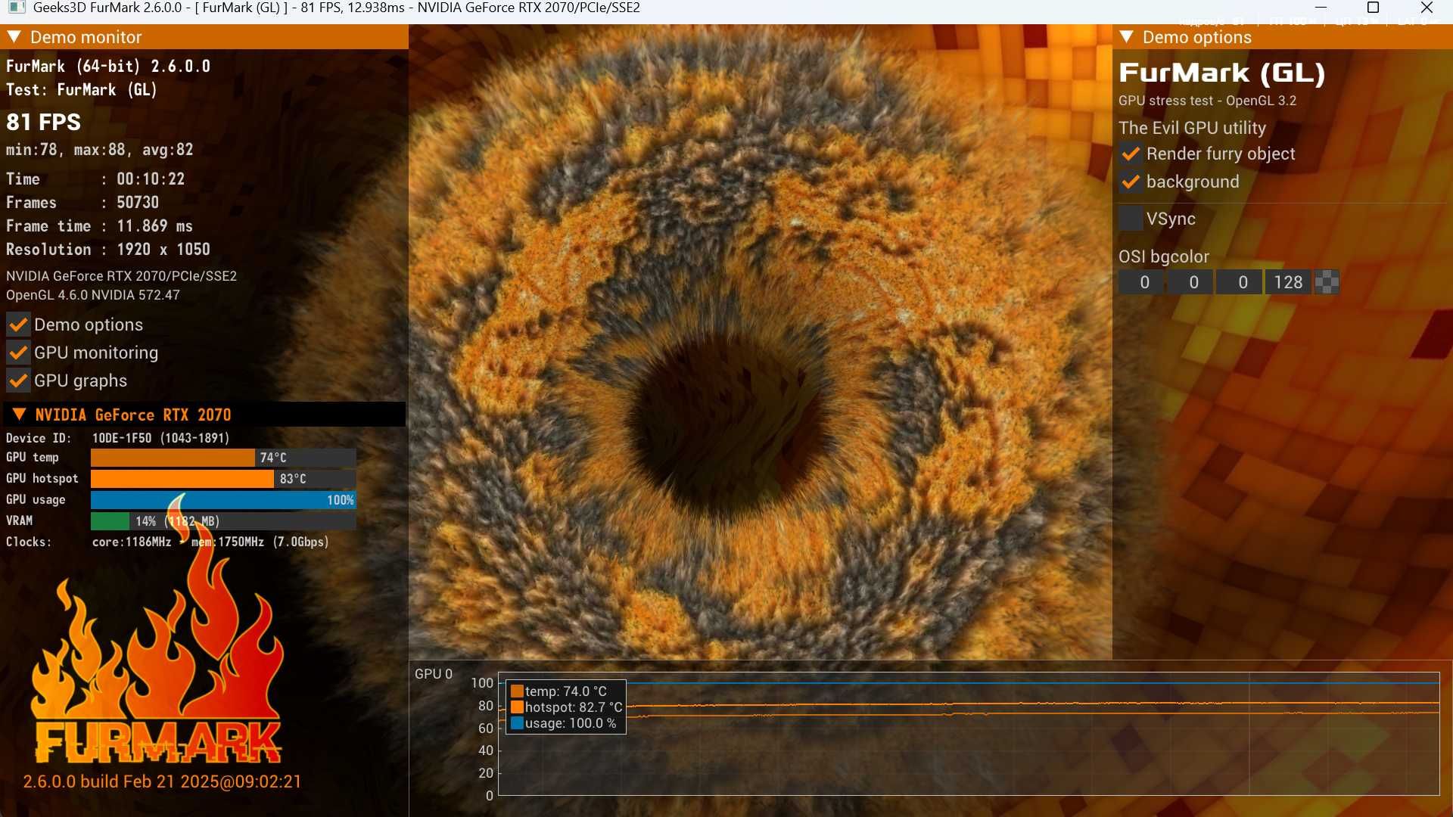Click the build version text 2.6.0.0 build Feb 21
The height and width of the screenshot is (817, 1453).
click(x=162, y=781)
